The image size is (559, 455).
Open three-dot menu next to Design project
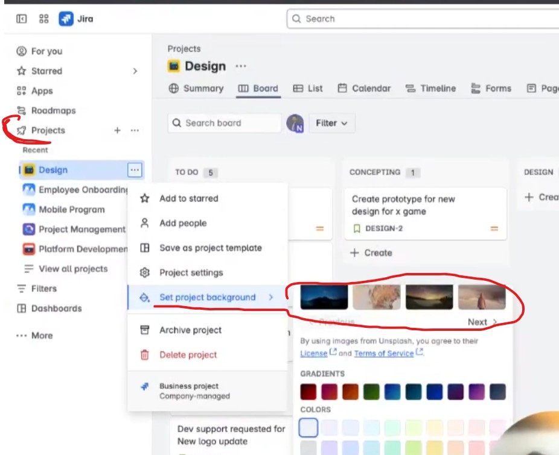[135, 170]
